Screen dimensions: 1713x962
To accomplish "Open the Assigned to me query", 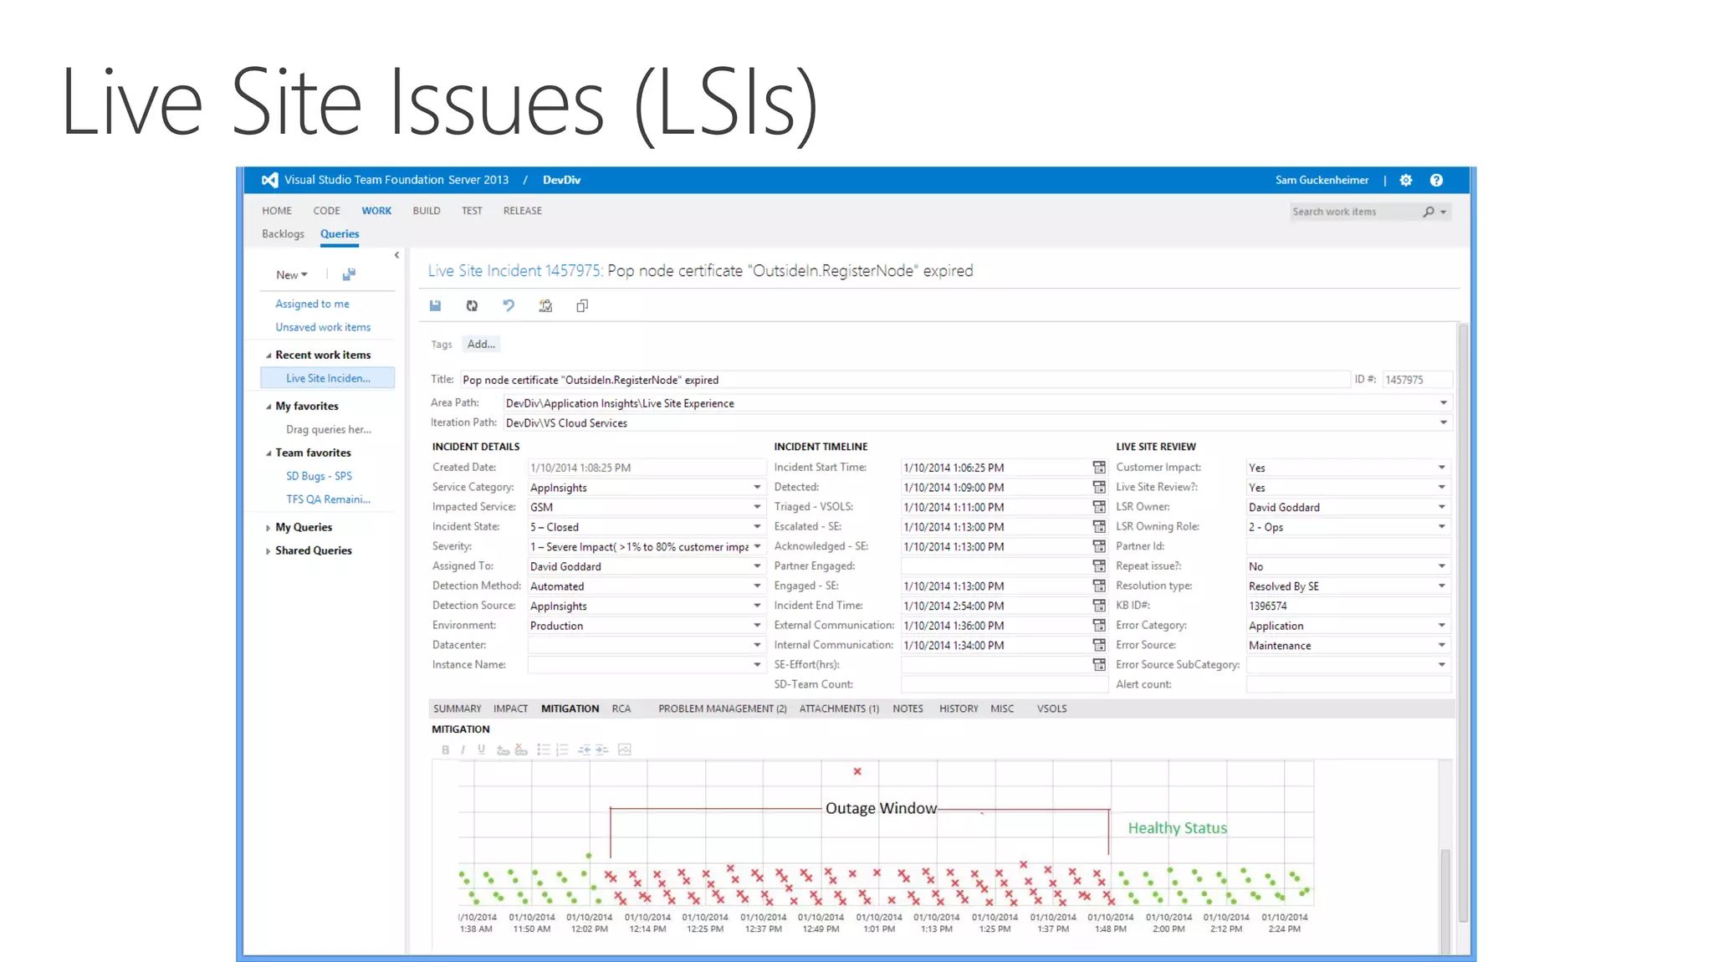I will coord(312,304).
